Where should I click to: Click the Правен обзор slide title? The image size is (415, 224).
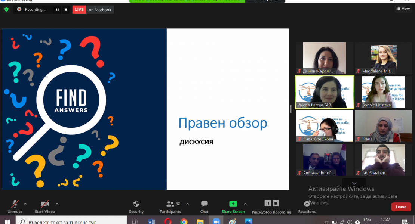pos(223,123)
